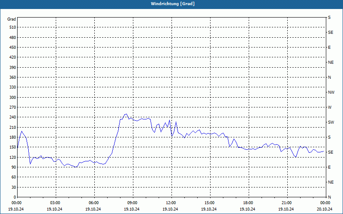Click the 21:00 time axis label
Image resolution: width=343 pixels, height=214 pixels.
click(287, 203)
